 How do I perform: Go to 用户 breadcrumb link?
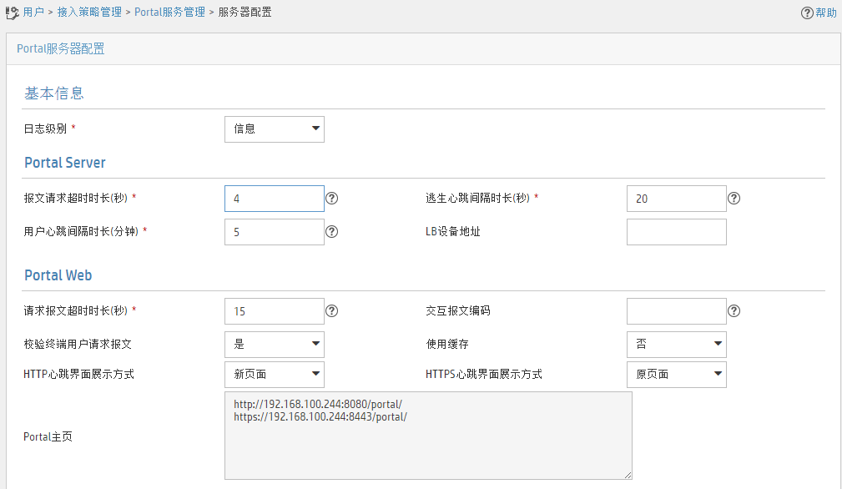33,12
